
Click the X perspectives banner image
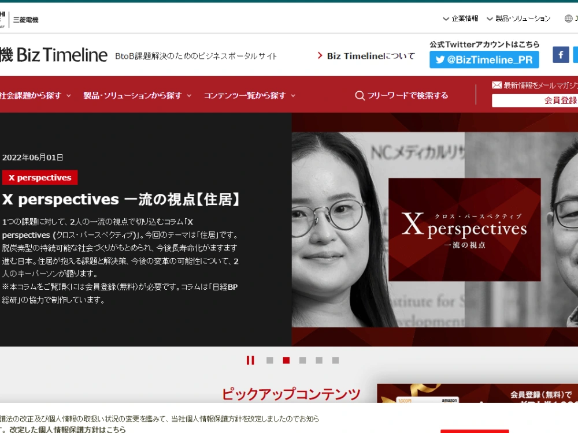[435, 229]
